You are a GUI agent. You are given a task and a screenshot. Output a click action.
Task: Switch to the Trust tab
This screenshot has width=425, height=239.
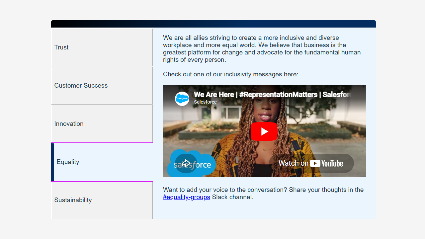coord(102,47)
